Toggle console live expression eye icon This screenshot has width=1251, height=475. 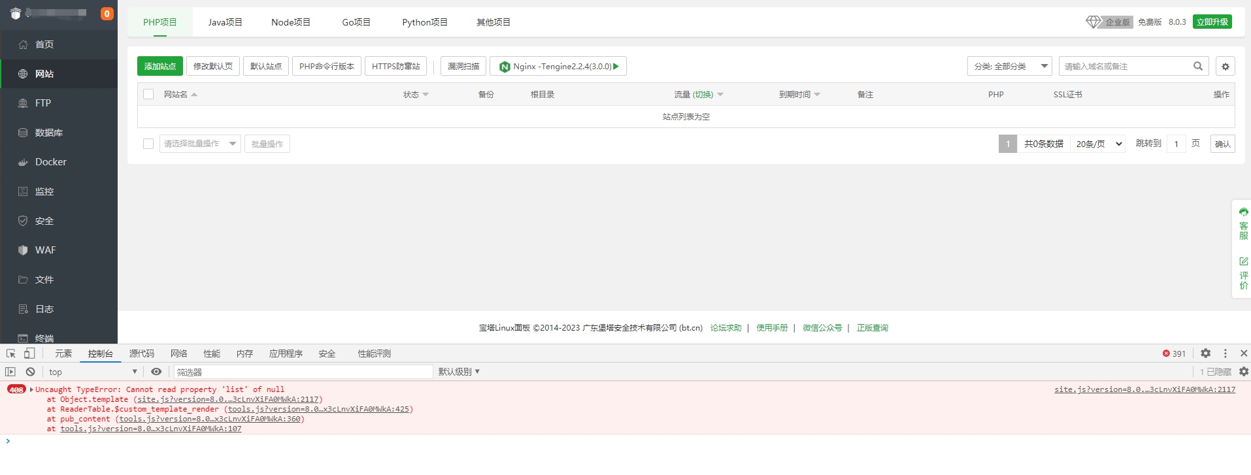[156, 372]
